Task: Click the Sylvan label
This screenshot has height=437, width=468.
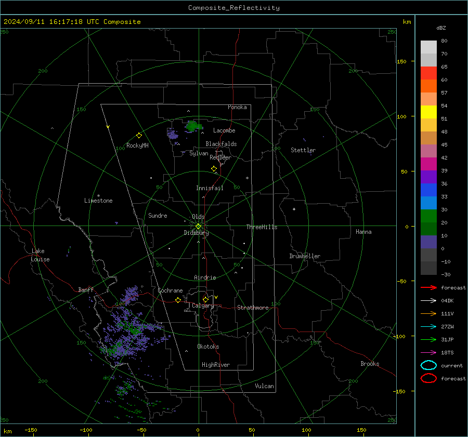Action: click(x=199, y=153)
